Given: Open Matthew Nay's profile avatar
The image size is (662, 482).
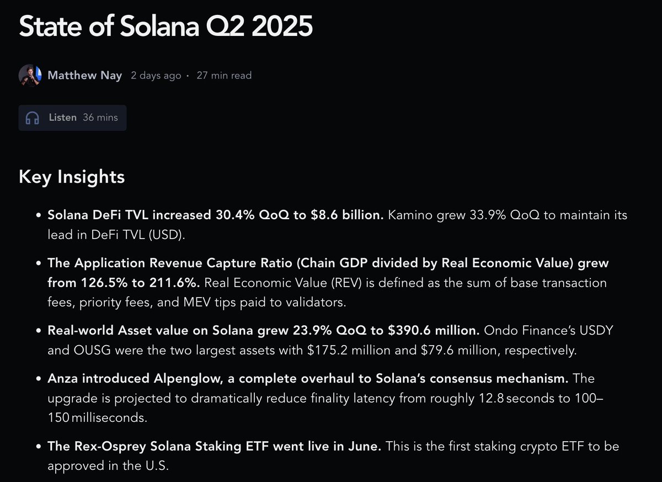Looking at the screenshot, I should pyautogui.click(x=31, y=75).
